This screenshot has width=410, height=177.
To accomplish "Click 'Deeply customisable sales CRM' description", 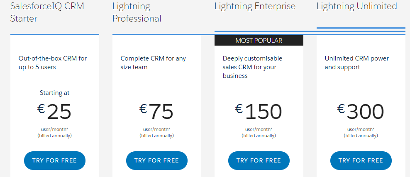I will (253, 67).
